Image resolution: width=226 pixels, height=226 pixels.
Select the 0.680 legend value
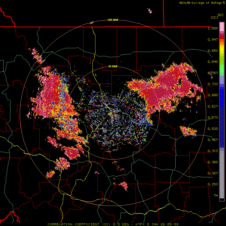[x=213, y=95]
